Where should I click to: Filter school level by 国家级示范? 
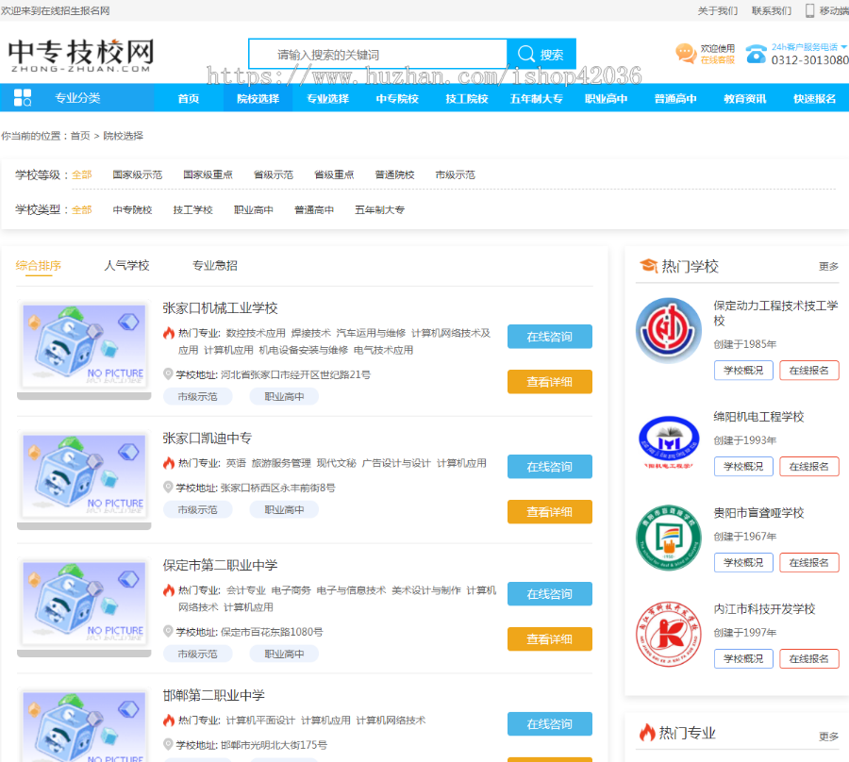click(137, 174)
